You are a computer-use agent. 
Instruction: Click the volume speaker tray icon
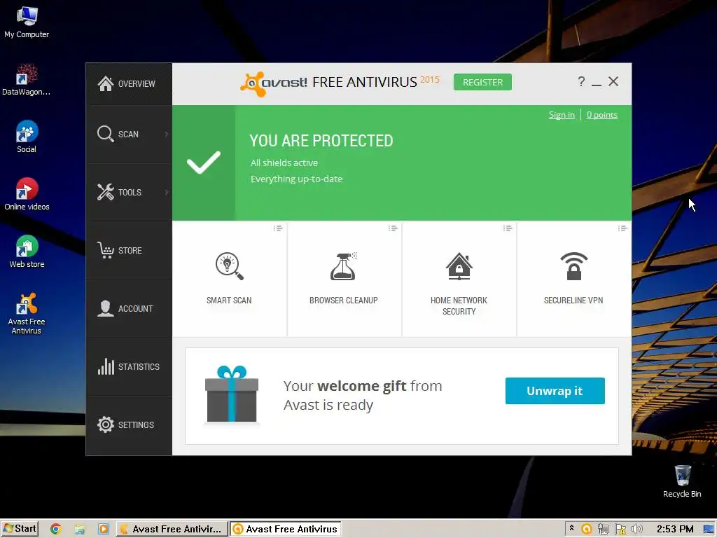coord(636,530)
